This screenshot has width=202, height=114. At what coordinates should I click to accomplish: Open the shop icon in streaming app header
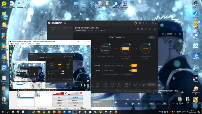(138, 29)
